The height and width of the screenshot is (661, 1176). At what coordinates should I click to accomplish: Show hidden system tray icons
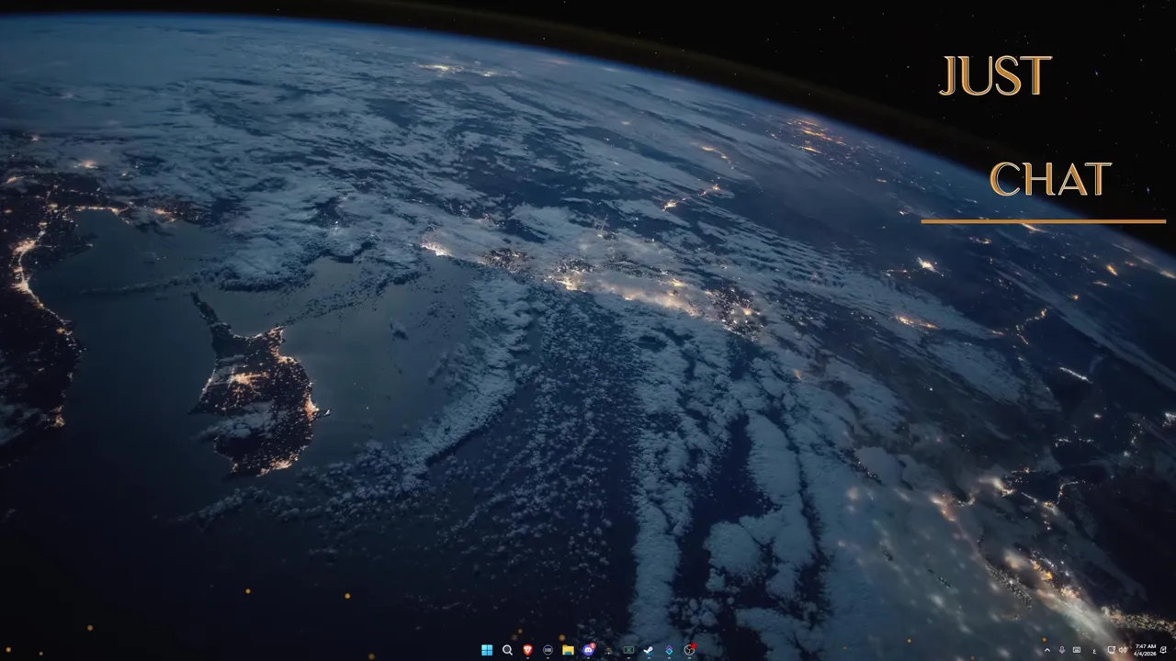[x=1047, y=650]
